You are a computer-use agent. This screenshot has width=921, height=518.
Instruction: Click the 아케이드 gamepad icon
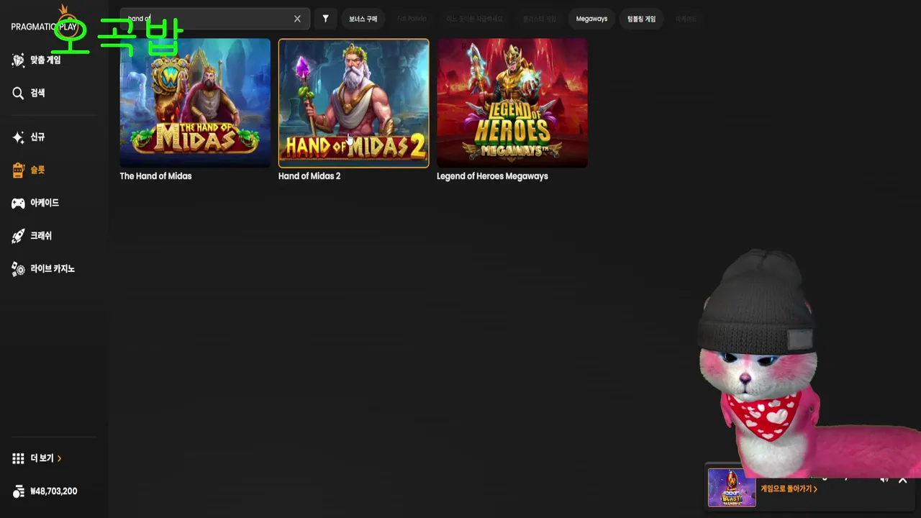click(x=18, y=203)
